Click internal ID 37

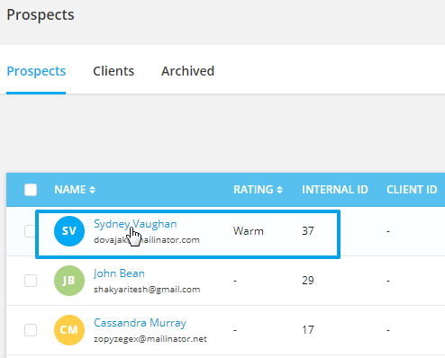(x=308, y=231)
